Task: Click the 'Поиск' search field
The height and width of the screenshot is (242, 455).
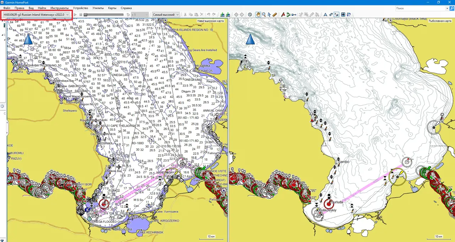Action: pos(422,8)
